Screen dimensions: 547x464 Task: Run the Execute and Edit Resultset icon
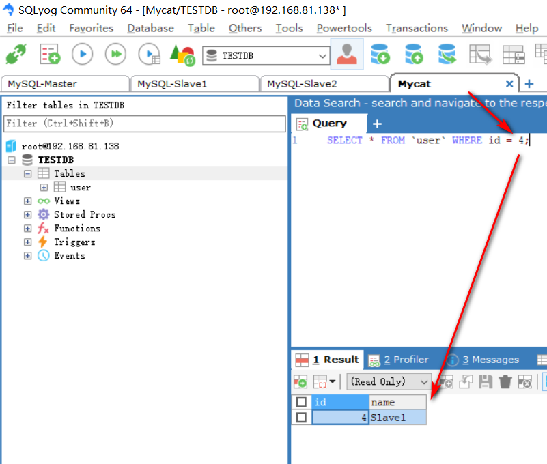(150, 54)
